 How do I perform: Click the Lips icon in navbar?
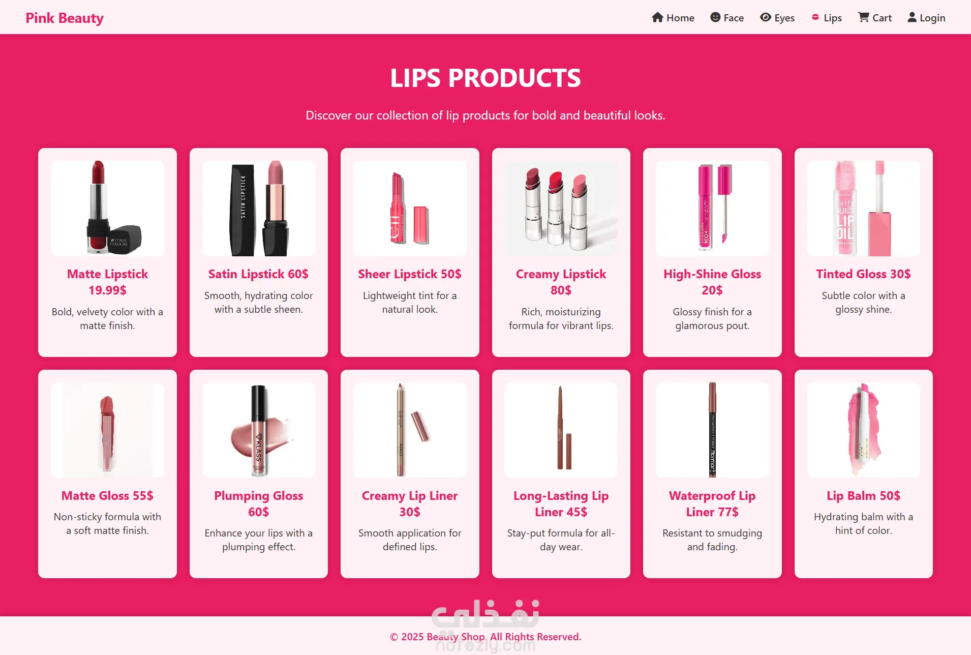click(815, 17)
